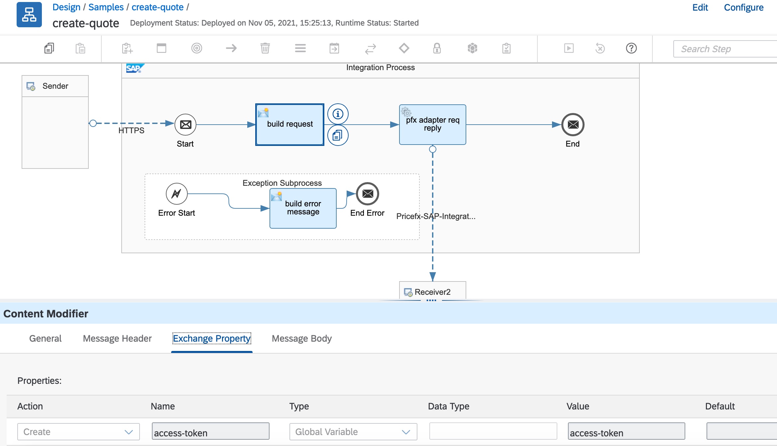
Task: Click the diamond gateway icon in toolbar
Action: click(x=404, y=49)
